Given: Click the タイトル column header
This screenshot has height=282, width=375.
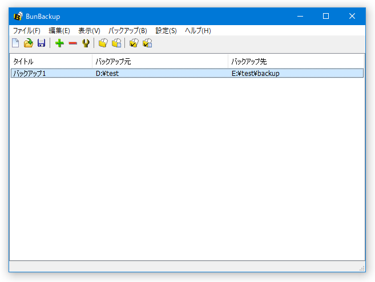Looking at the screenshot, I should coord(51,62).
